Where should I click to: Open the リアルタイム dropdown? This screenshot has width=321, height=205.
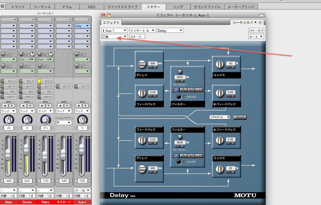[220, 117]
